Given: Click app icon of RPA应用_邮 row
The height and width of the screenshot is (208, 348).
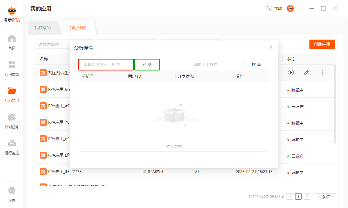Looking at the screenshot, I should click(43, 155).
